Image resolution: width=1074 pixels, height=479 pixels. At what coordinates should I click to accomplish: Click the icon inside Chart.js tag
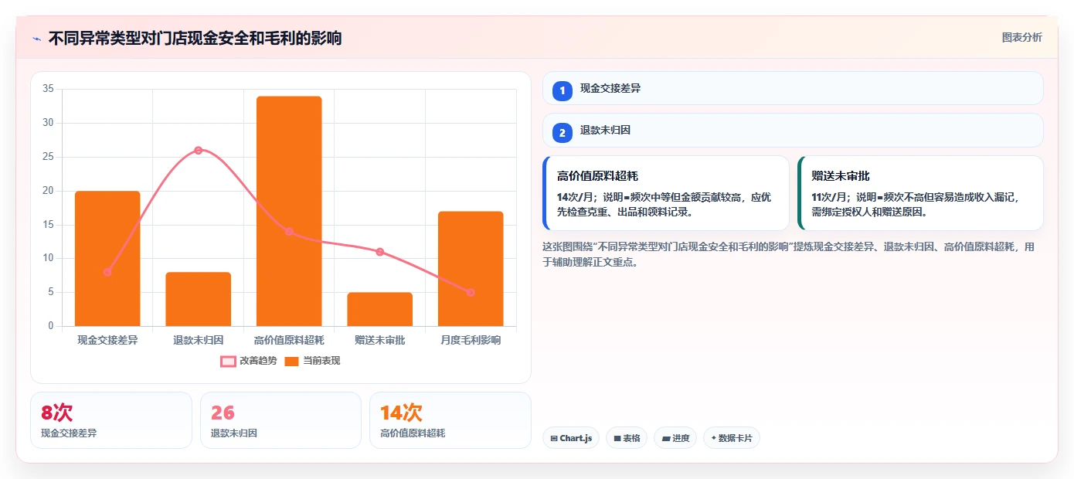click(x=554, y=439)
